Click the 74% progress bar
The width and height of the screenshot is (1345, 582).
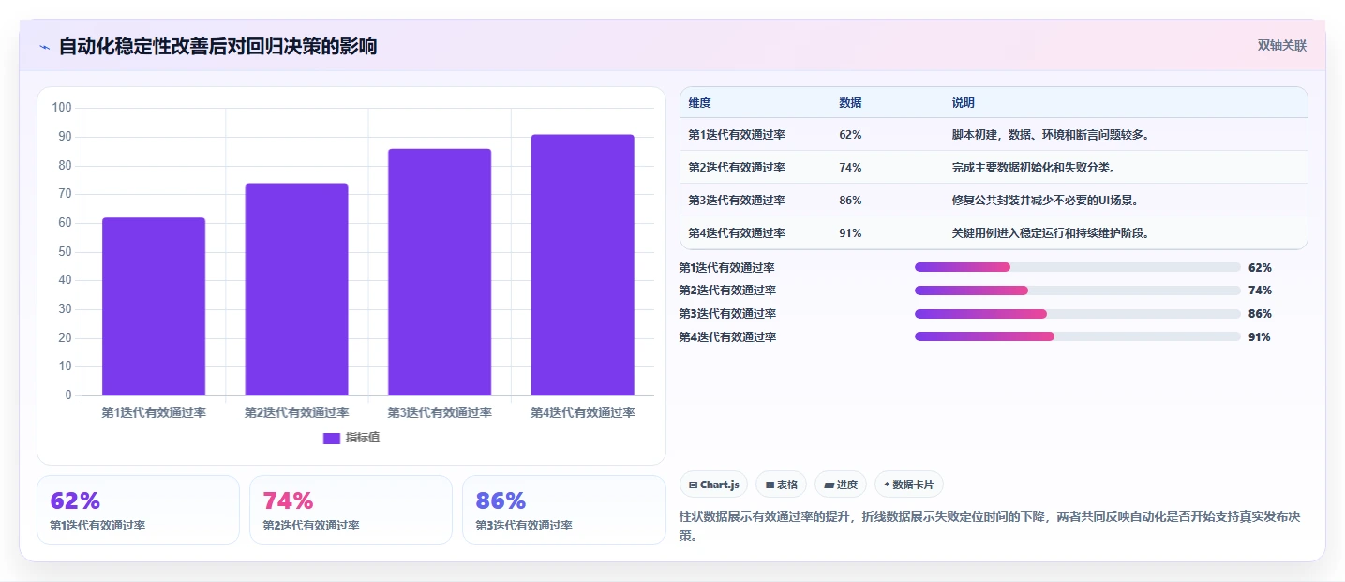pos(1078,291)
